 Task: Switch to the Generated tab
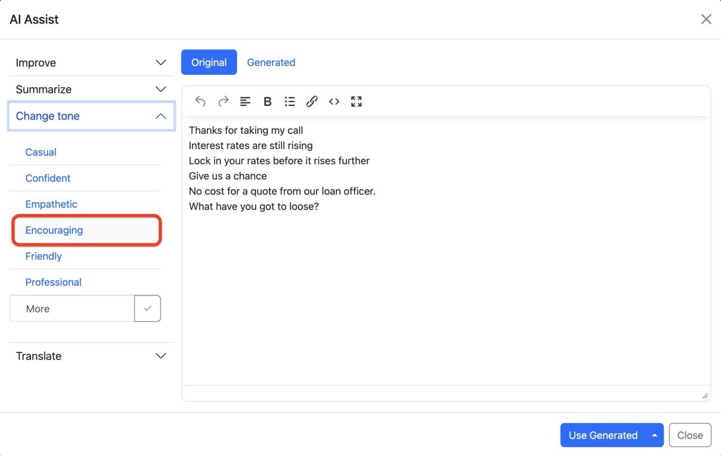pos(271,62)
